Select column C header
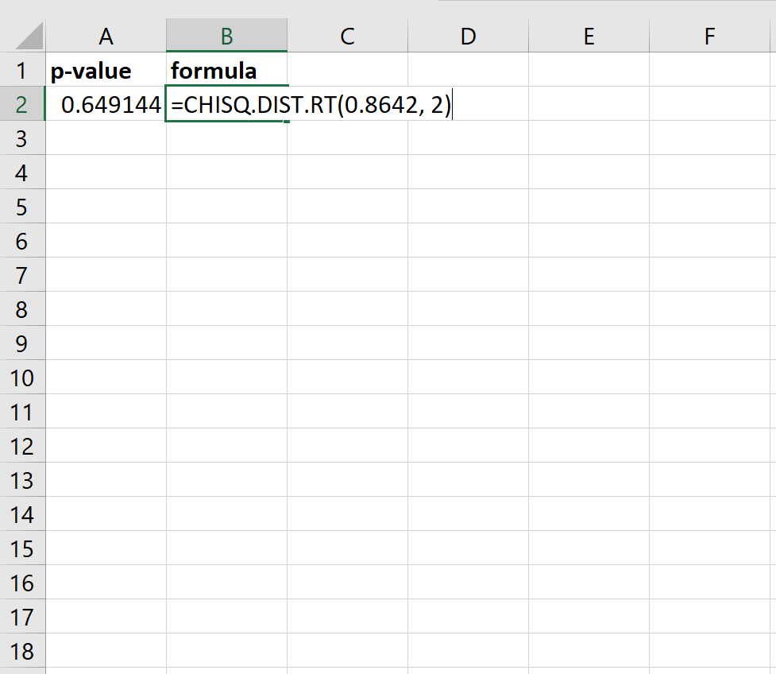The height and width of the screenshot is (674, 776). click(x=347, y=36)
